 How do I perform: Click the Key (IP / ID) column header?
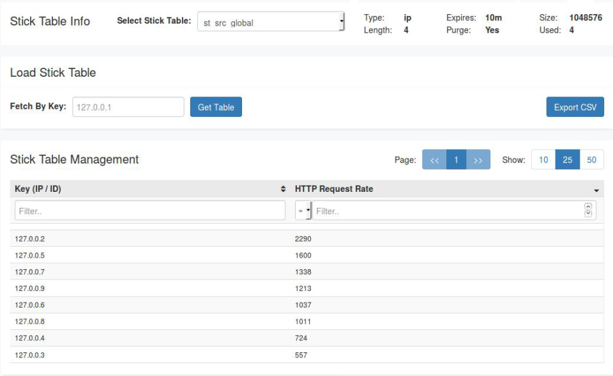[x=38, y=189]
